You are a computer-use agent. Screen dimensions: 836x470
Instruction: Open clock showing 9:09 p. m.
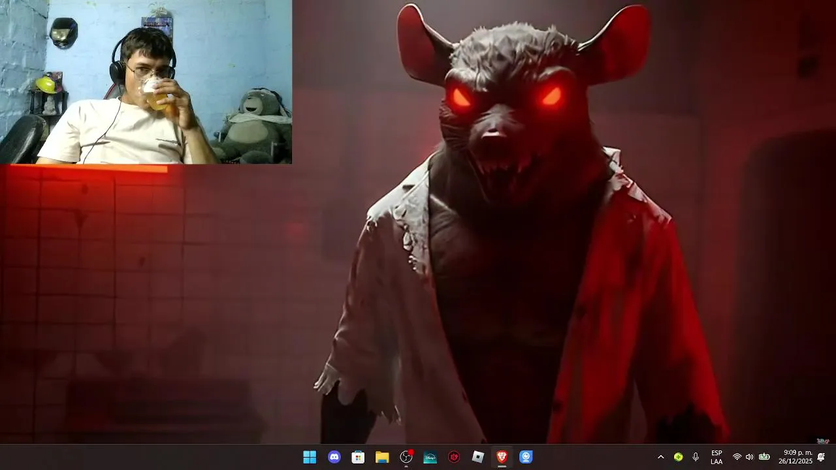tap(796, 457)
